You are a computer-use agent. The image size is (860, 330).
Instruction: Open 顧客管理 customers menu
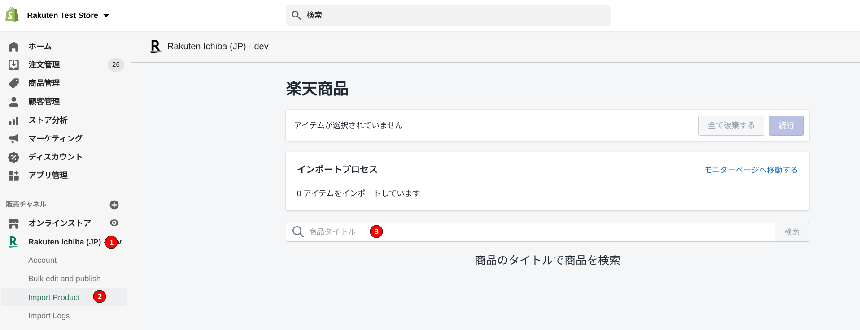click(x=44, y=101)
